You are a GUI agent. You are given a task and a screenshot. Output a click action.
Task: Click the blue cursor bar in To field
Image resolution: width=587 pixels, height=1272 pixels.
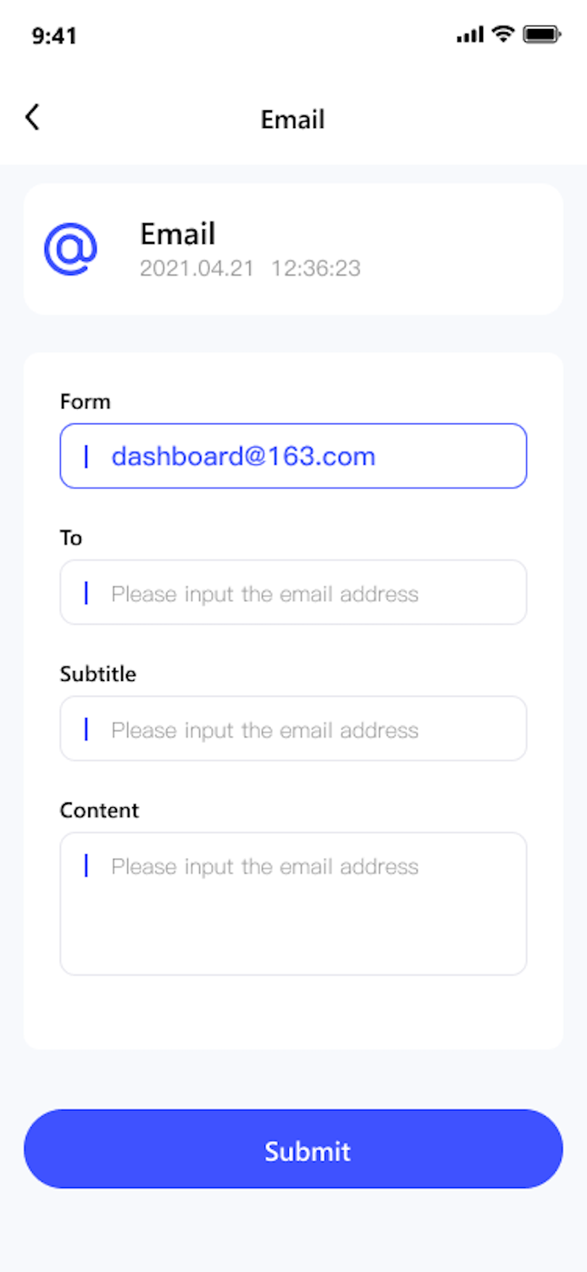coord(86,593)
